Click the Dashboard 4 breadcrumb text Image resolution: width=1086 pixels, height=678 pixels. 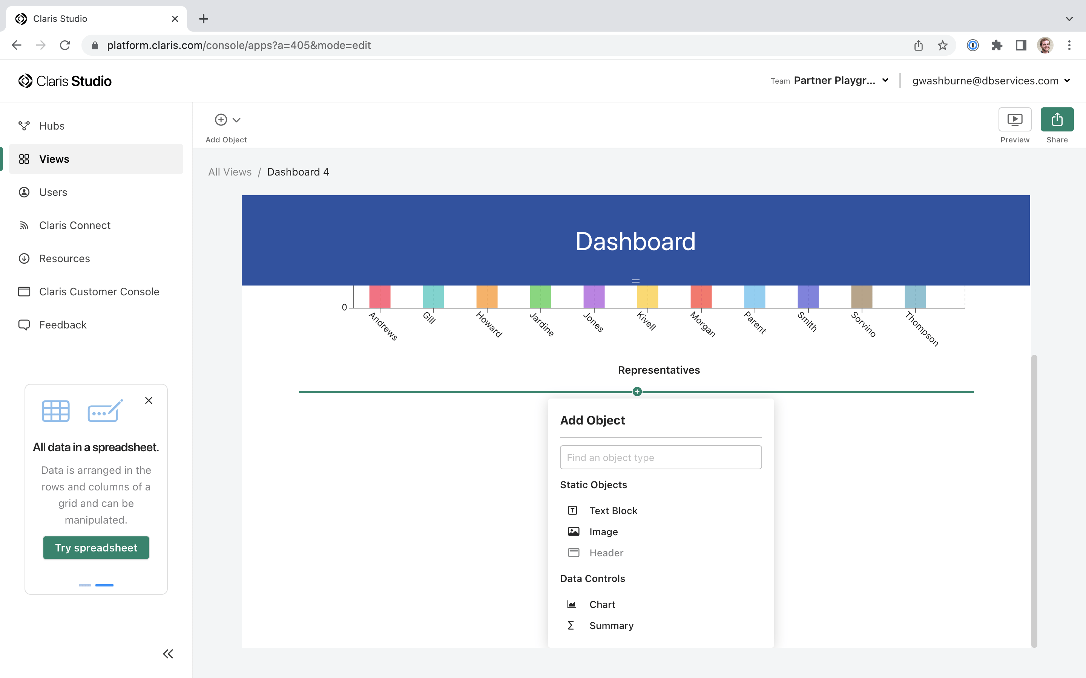[x=298, y=172]
